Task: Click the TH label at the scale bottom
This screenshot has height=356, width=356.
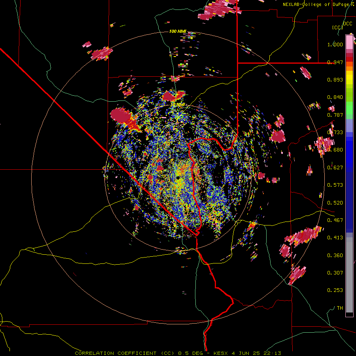Action: coord(340,308)
